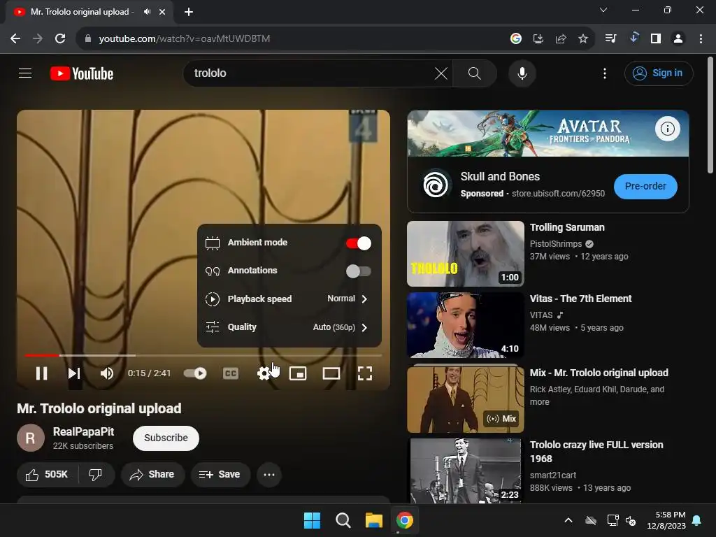This screenshot has width=716, height=537.
Task: Open Chrome media controls icon
Action: point(610,39)
